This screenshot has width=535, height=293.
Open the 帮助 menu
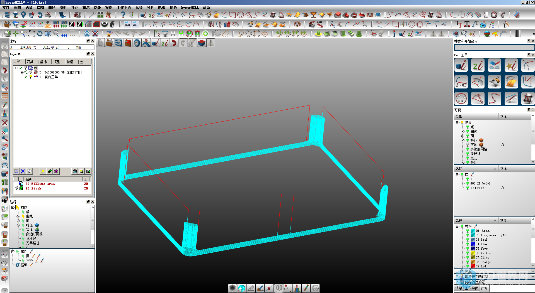[207, 8]
